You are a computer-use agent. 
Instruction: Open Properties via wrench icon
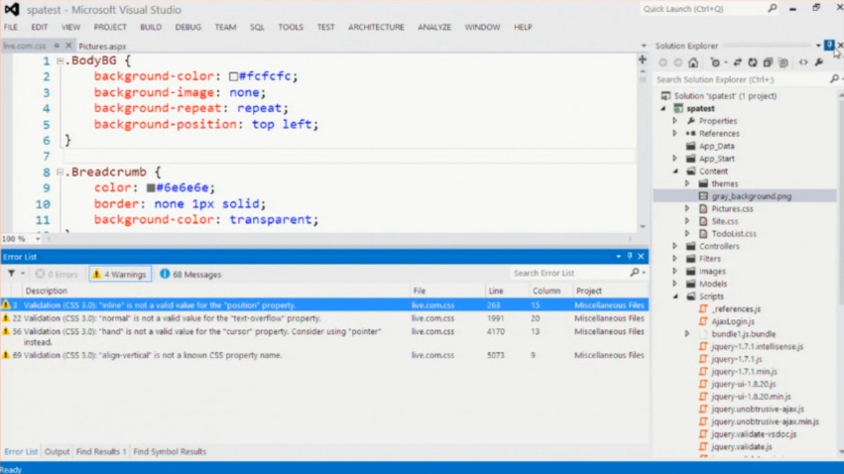pyautogui.click(x=818, y=62)
